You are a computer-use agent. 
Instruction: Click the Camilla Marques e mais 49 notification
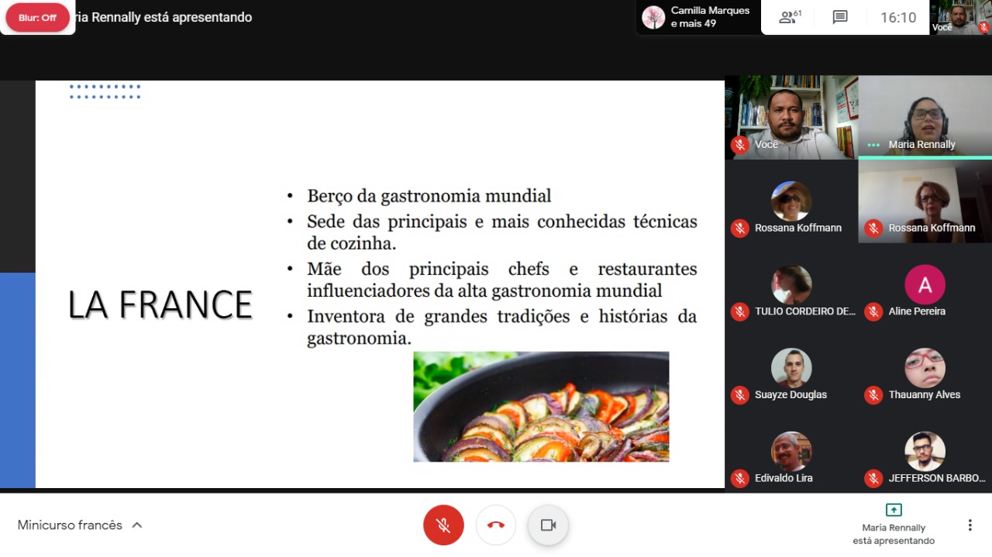pyautogui.click(x=699, y=17)
